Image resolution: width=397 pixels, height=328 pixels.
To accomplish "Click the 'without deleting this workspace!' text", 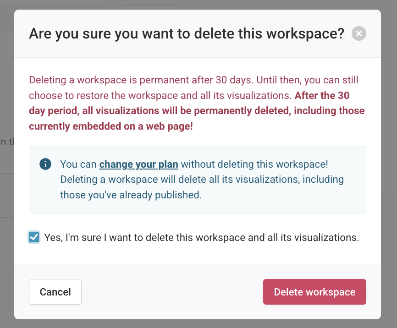I will 254,164.
